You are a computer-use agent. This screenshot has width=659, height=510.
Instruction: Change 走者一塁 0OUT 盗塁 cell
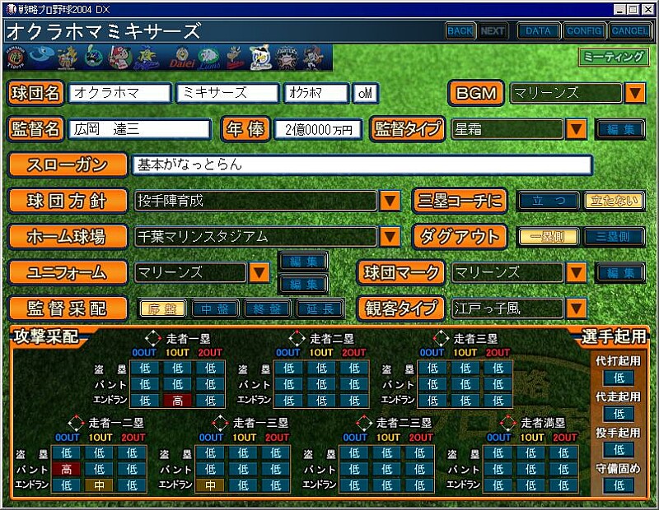145,369
